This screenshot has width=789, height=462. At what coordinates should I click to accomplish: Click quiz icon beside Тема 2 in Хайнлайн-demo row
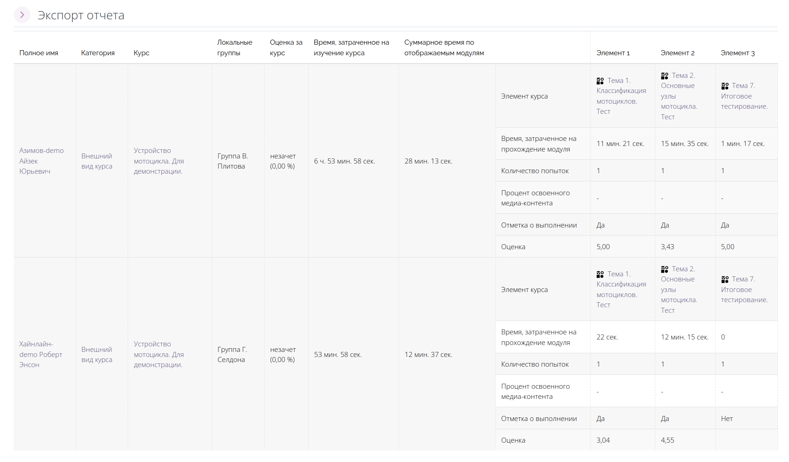(x=664, y=269)
